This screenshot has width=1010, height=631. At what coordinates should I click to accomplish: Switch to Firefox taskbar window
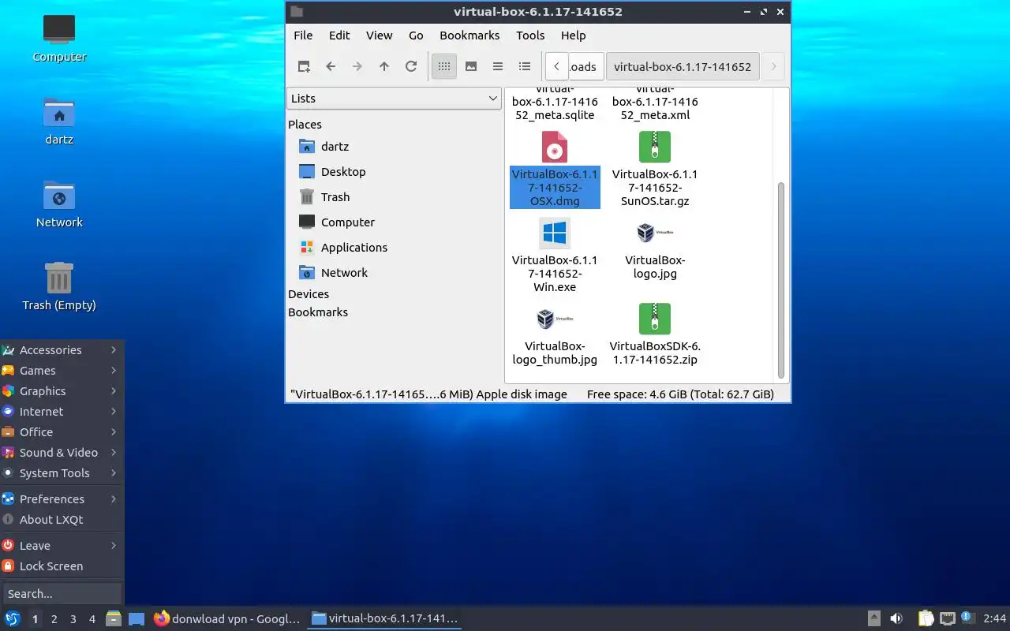point(227,619)
